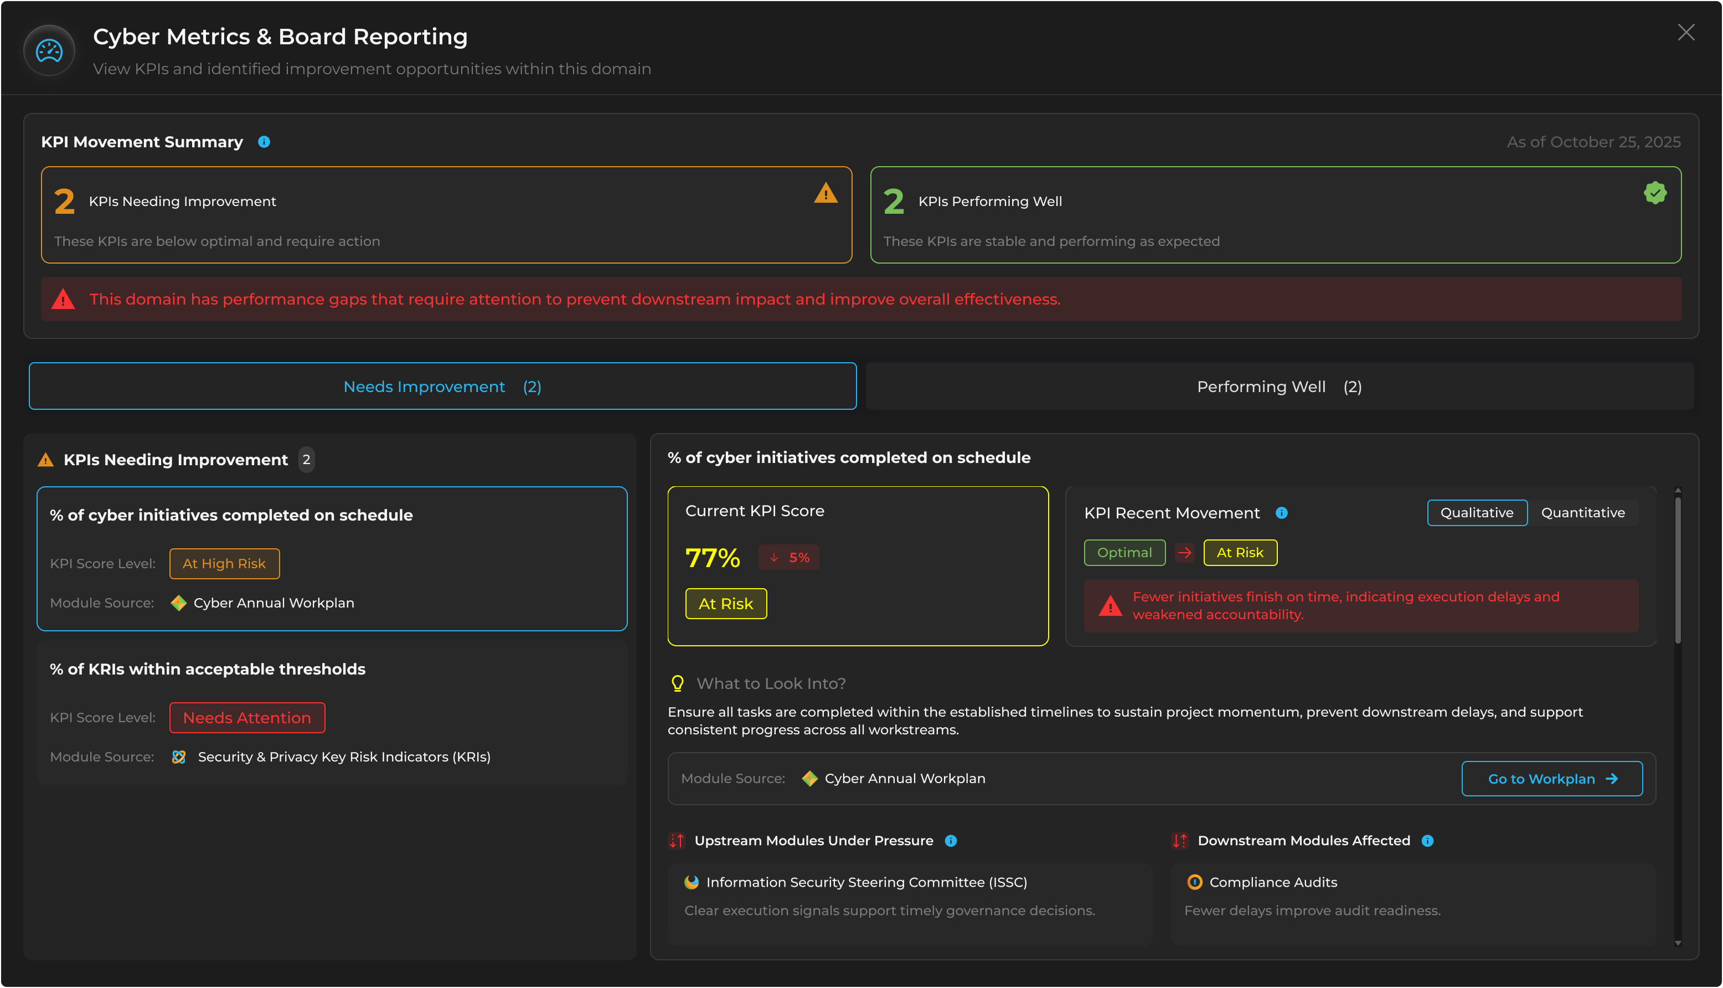Viewport: 1723px width, 988px height.
Task: Click the ISSC module icon
Action: pos(691,882)
